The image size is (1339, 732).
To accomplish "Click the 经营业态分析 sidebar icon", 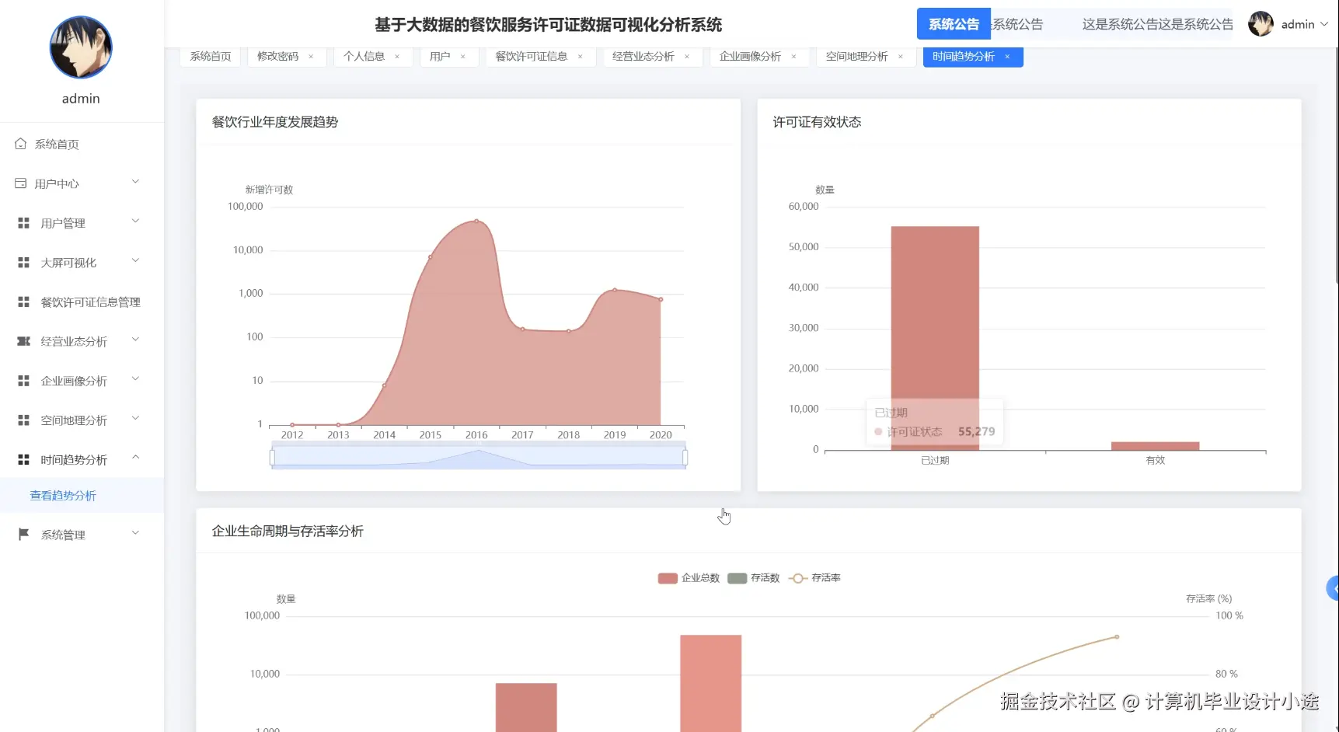I will tap(23, 341).
